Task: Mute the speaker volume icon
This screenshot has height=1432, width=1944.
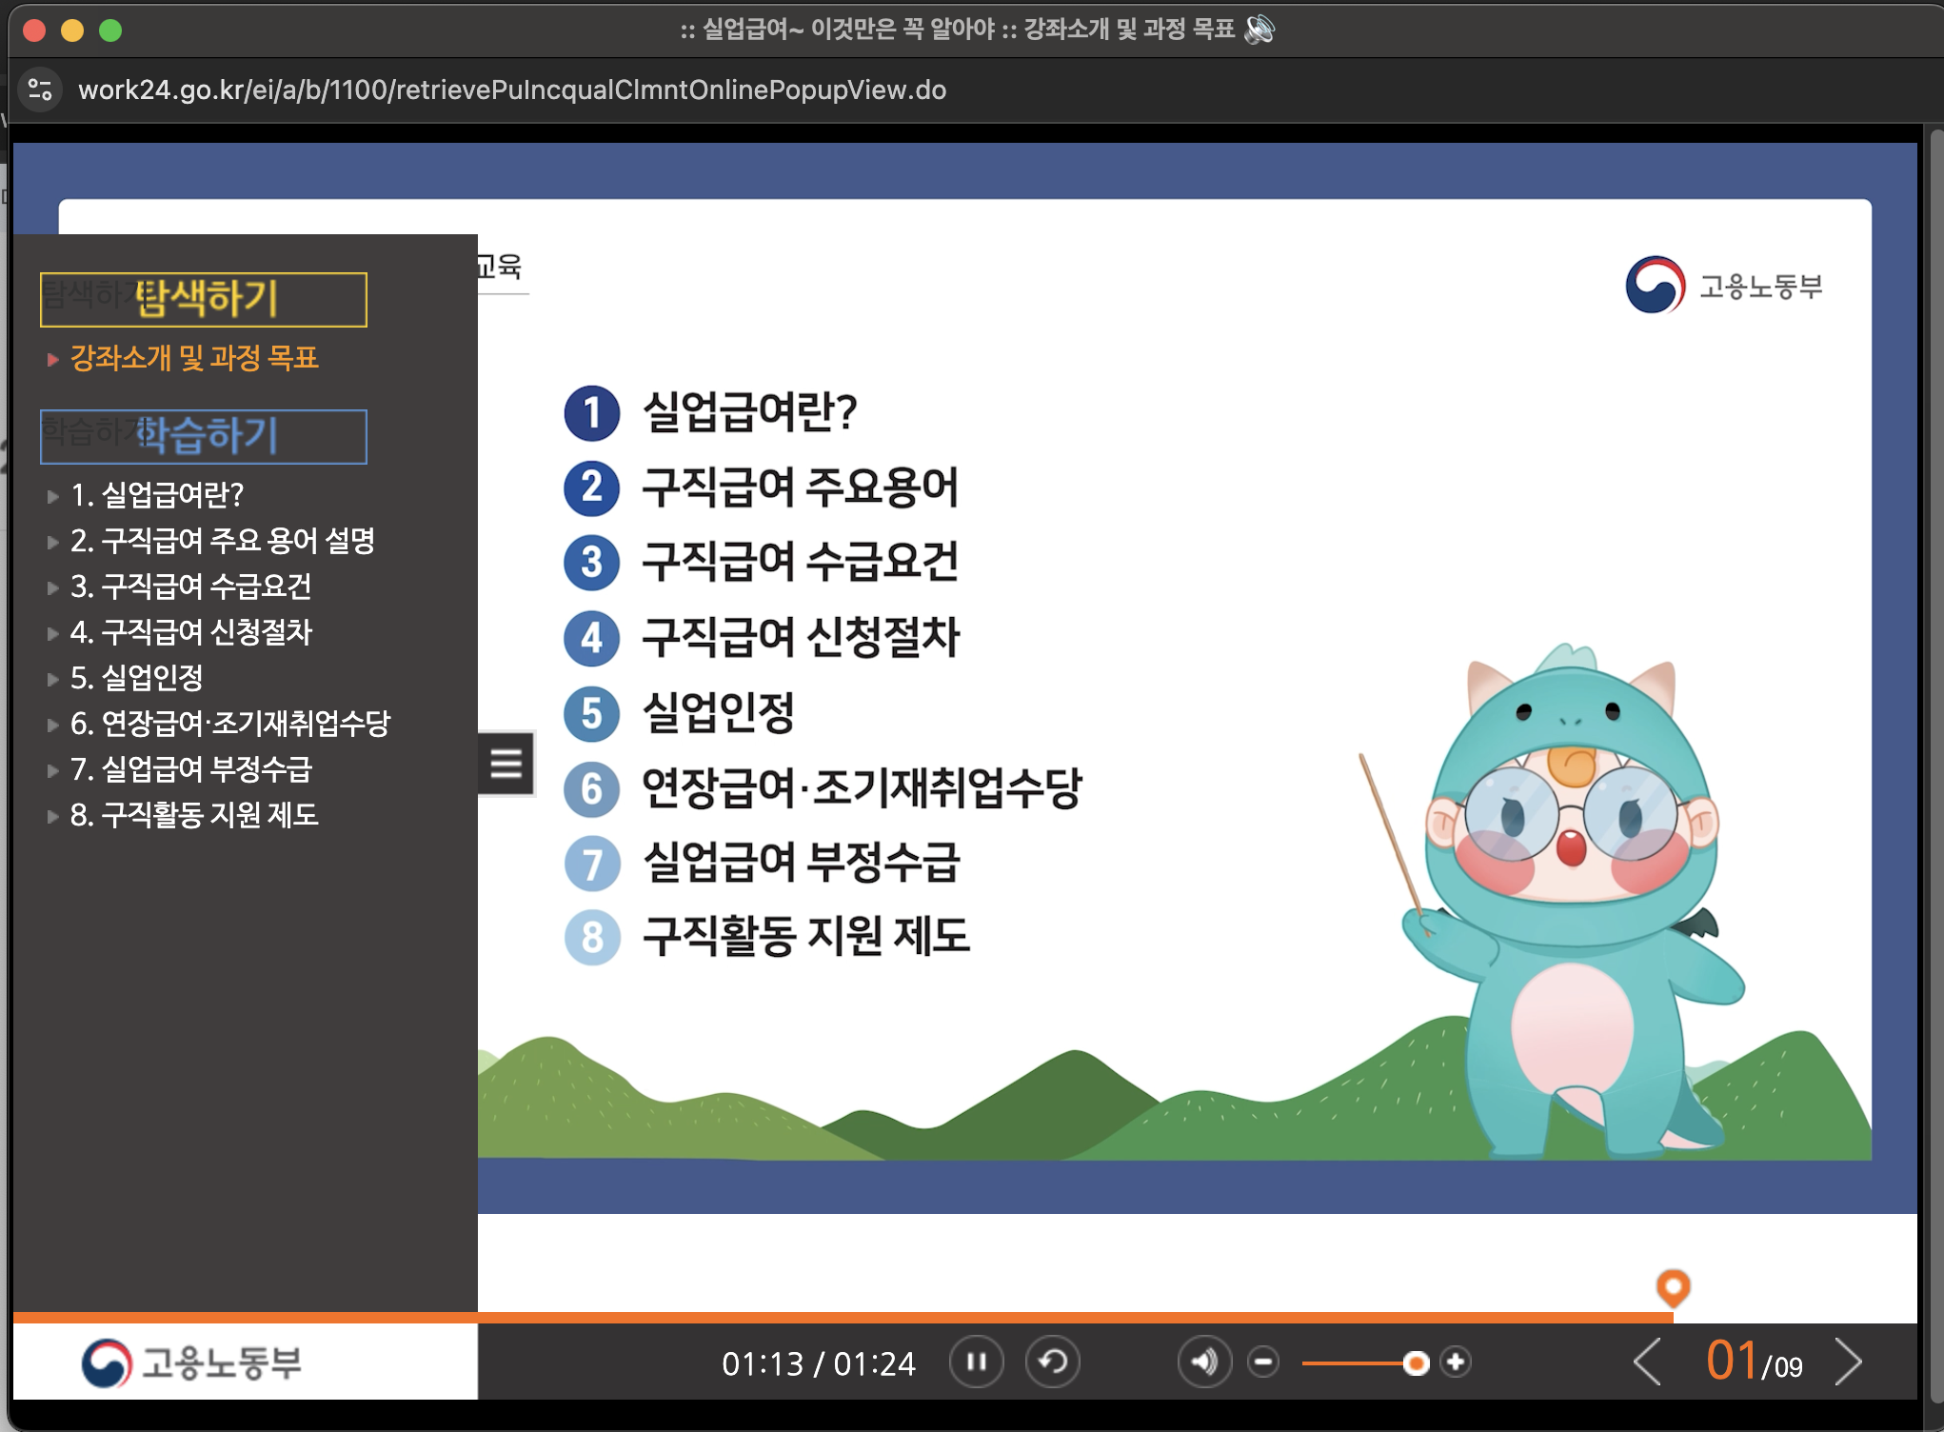Action: [x=1204, y=1362]
